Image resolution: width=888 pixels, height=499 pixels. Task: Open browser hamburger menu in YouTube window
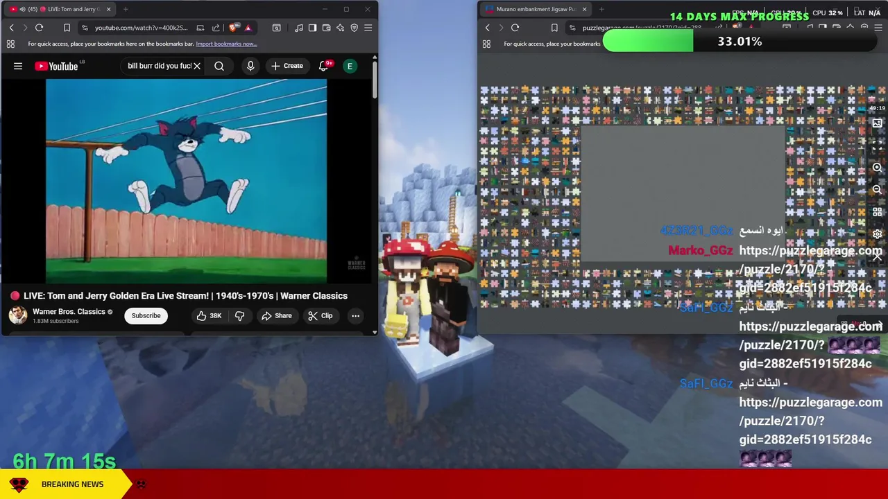368,28
